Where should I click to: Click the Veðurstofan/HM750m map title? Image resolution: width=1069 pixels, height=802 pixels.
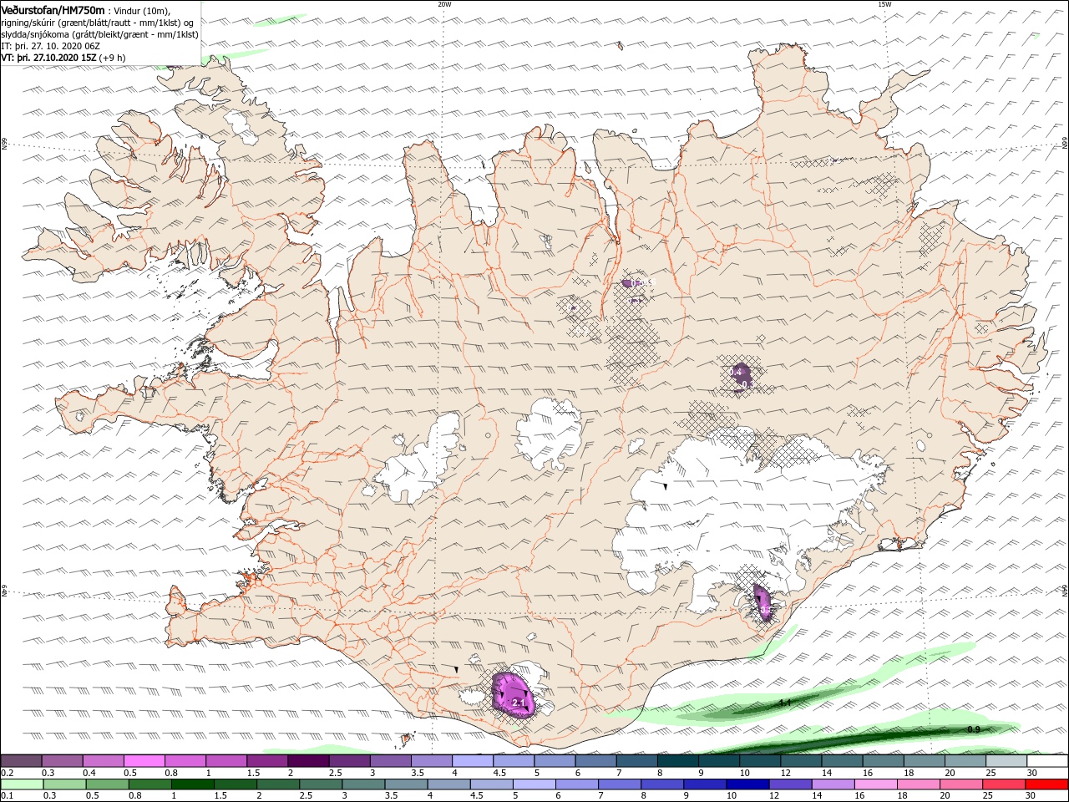(x=53, y=9)
